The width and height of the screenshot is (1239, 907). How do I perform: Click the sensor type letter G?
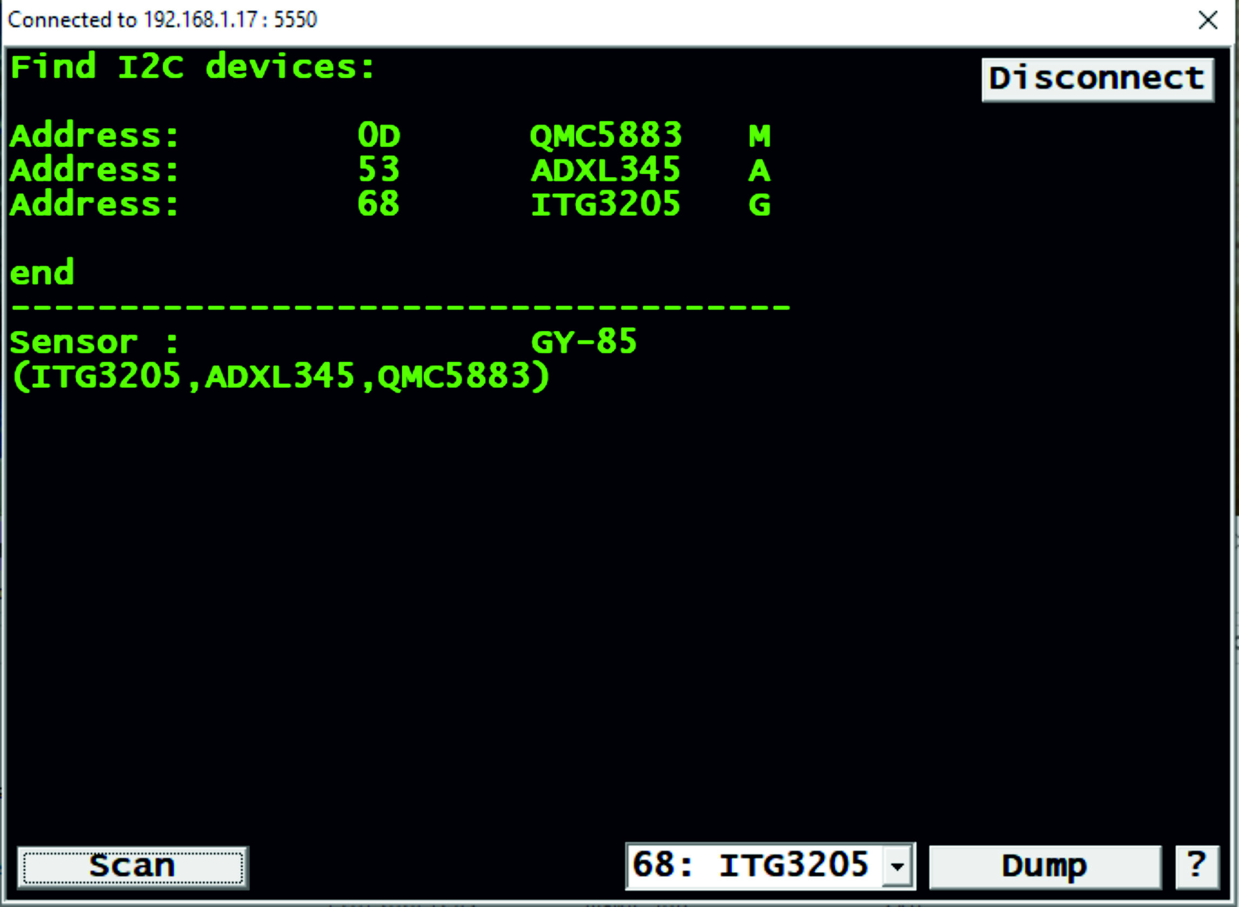(x=760, y=205)
